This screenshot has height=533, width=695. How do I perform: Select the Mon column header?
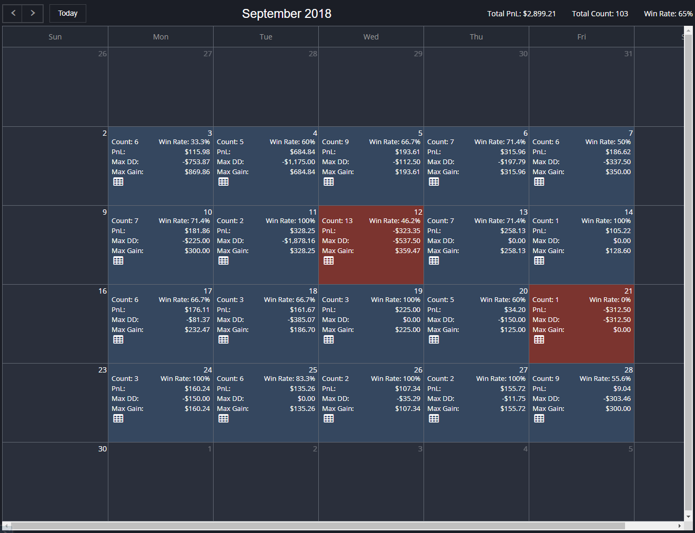click(160, 37)
